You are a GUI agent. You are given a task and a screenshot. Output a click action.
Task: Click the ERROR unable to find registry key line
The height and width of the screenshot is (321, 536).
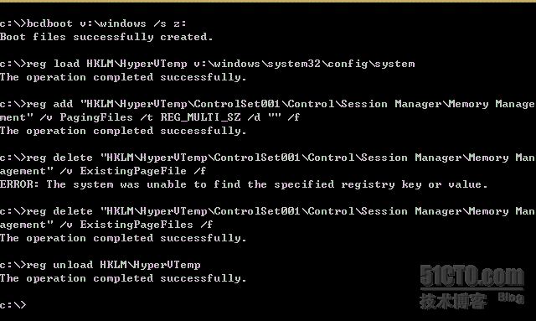pyautogui.click(x=244, y=184)
